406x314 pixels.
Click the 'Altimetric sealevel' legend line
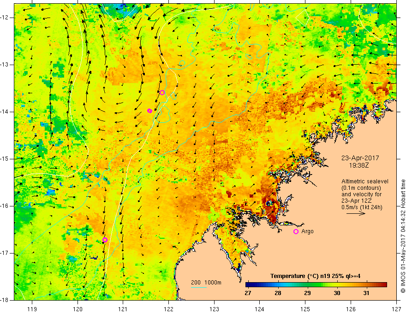pos(365,181)
